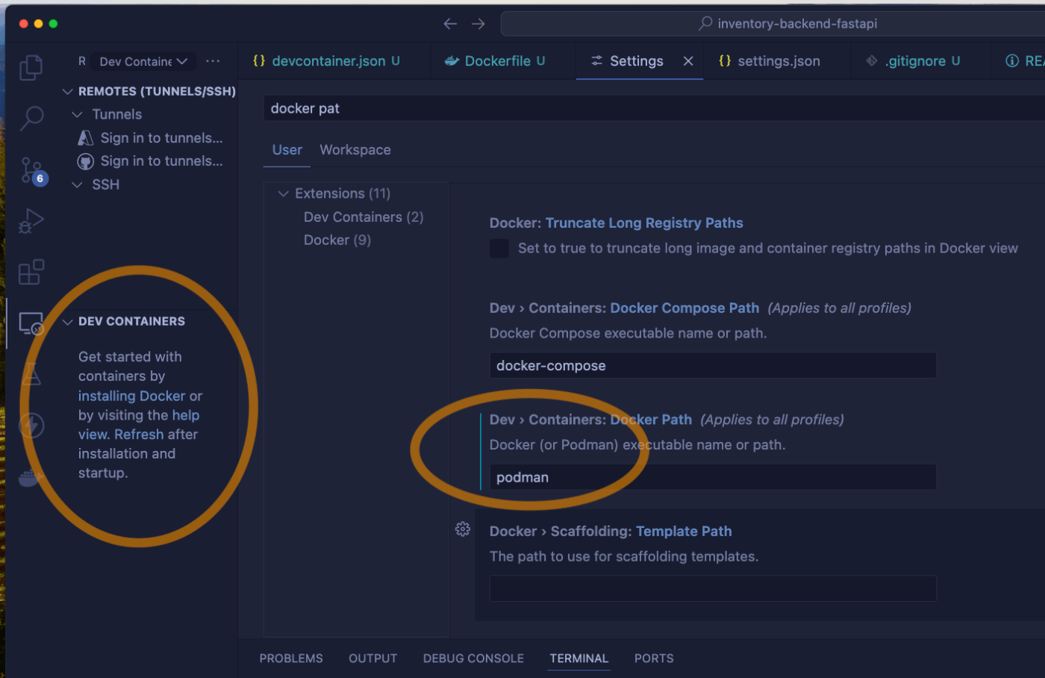
Task: Open the Search view in activity bar
Action: (31, 118)
